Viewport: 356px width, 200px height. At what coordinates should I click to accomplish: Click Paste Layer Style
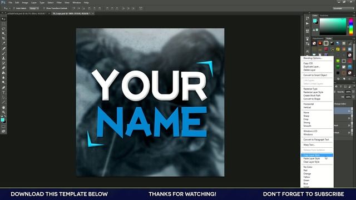311,159
